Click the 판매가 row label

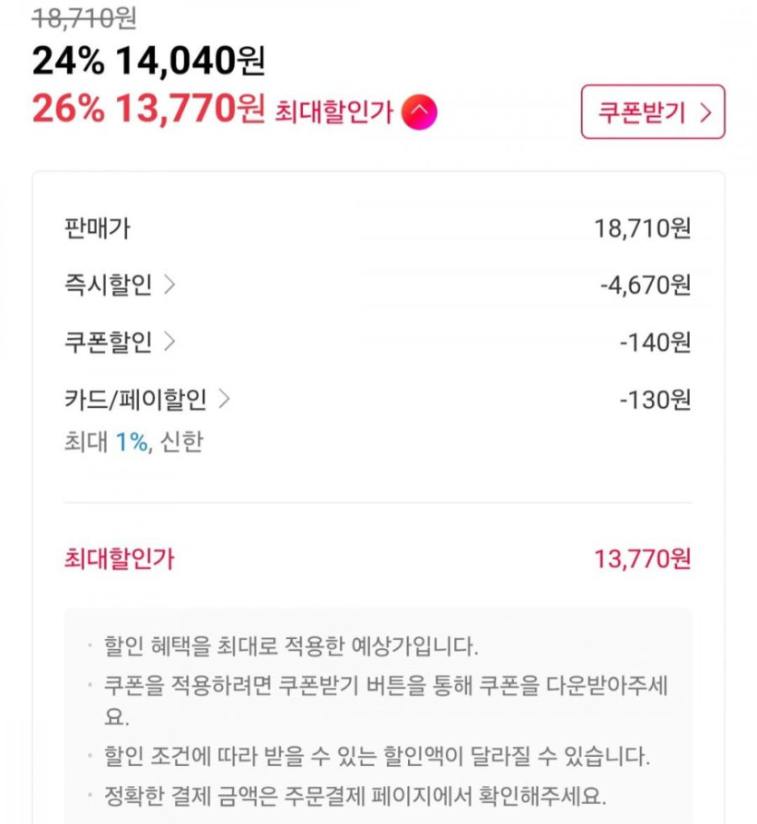tap(97, 228)
